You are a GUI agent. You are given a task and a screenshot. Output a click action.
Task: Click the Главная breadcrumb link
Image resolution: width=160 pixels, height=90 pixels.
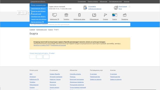coord(32,29)
